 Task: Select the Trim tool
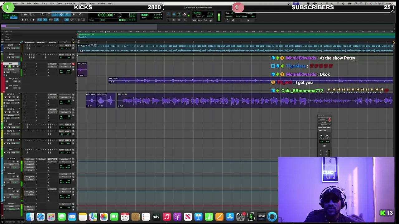point(55,15)
